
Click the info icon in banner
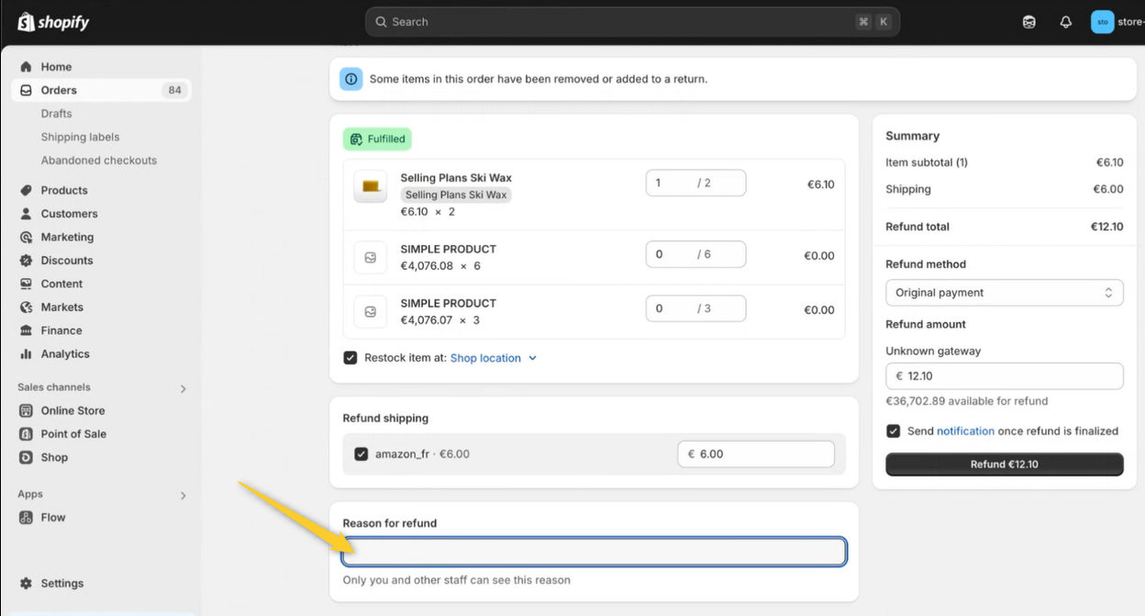(x=351, y=79)
